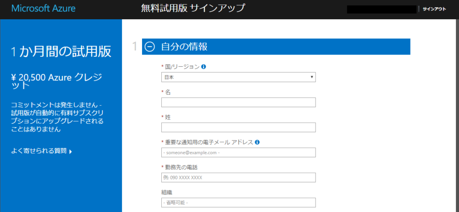Viewport: 459px width, 212px height.
Task: Click the 勤務先の電話 phone field
Action: pos(238,178)
